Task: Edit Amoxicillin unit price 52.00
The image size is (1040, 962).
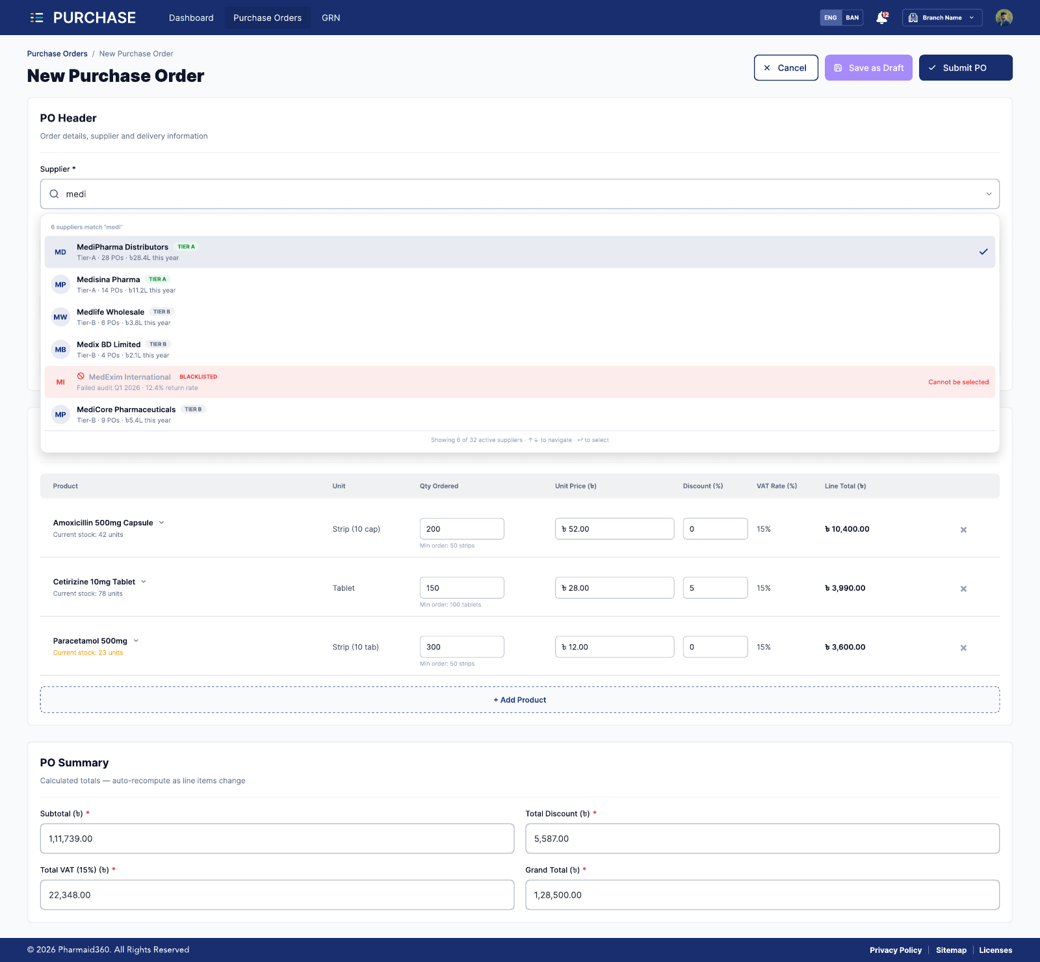Action: 614,529
